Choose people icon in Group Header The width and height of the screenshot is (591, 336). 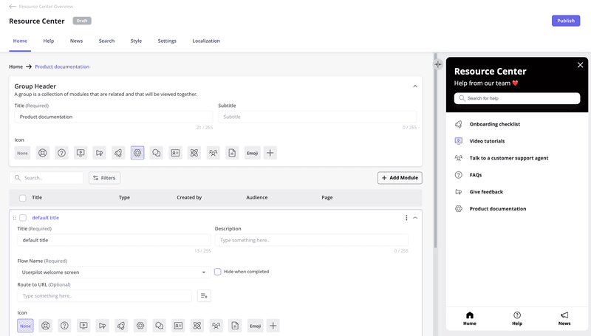click(213, 153)
